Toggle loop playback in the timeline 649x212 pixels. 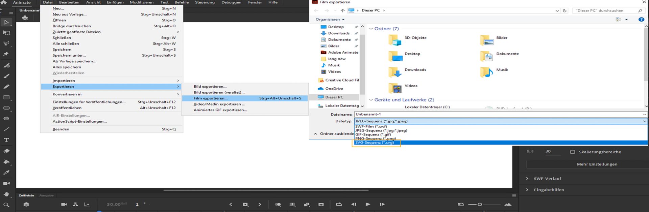339,204
